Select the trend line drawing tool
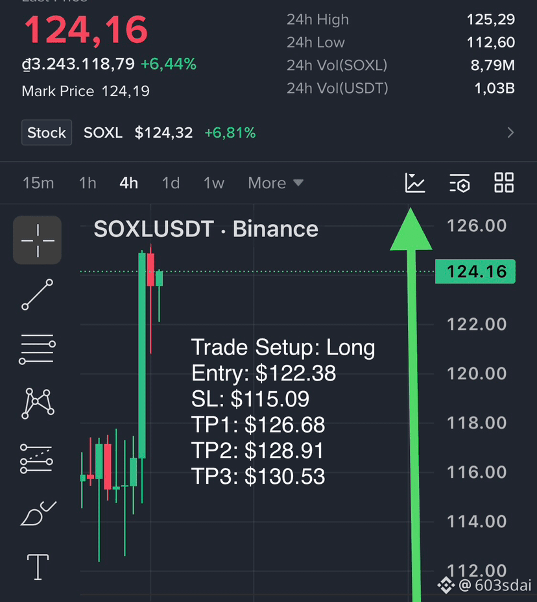The width and height of the screenshot is (537, 602). (38, 294)
